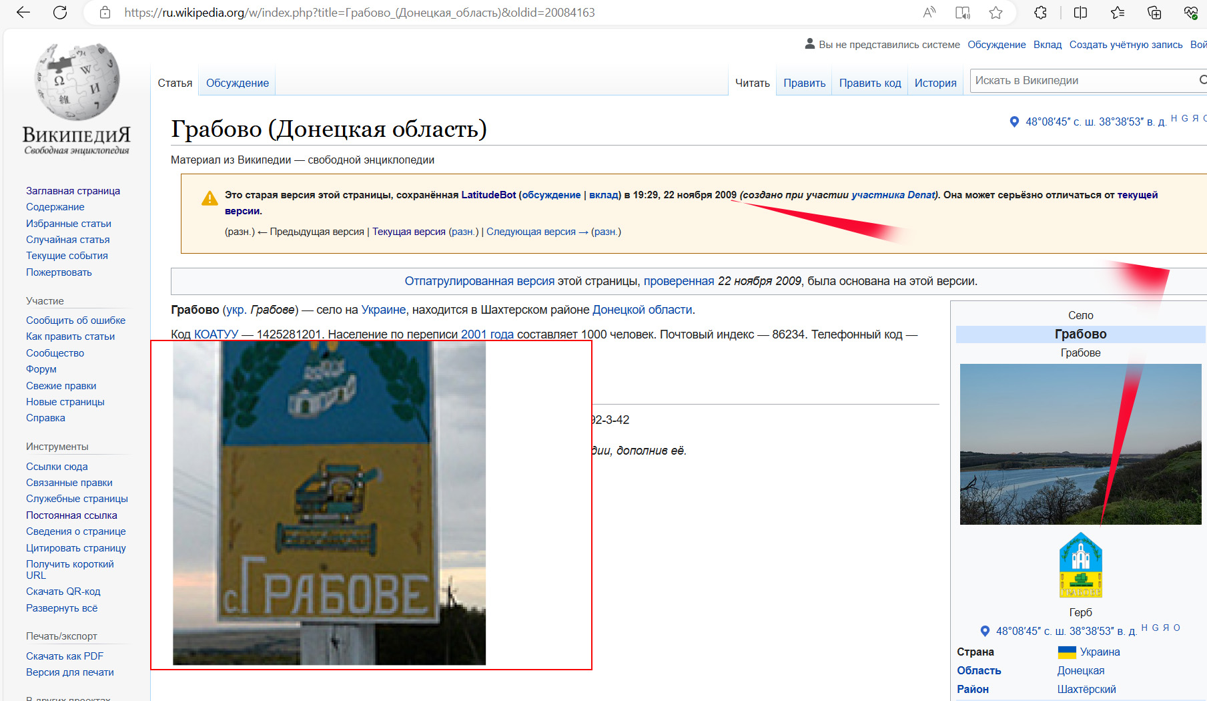This screenshot has height=701, width=1207.
Task: Go back with the browser back arrow
Action: 23,12
